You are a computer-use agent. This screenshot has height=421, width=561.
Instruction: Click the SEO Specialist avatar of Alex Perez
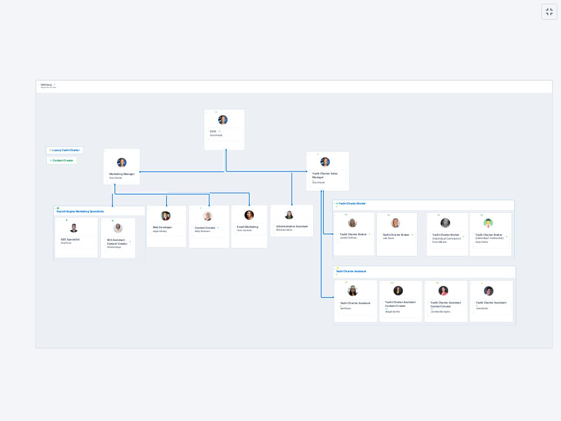pos(73,228)
